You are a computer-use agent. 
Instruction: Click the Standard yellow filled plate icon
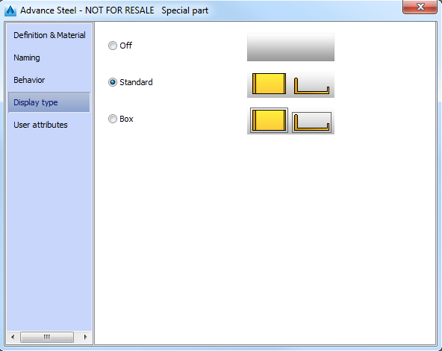click(x=269, y=84)
